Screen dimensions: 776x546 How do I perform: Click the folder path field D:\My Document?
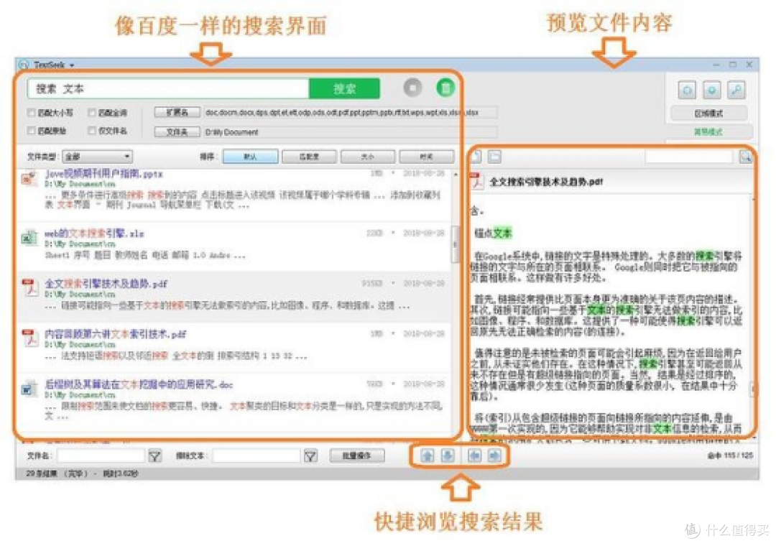351,131
